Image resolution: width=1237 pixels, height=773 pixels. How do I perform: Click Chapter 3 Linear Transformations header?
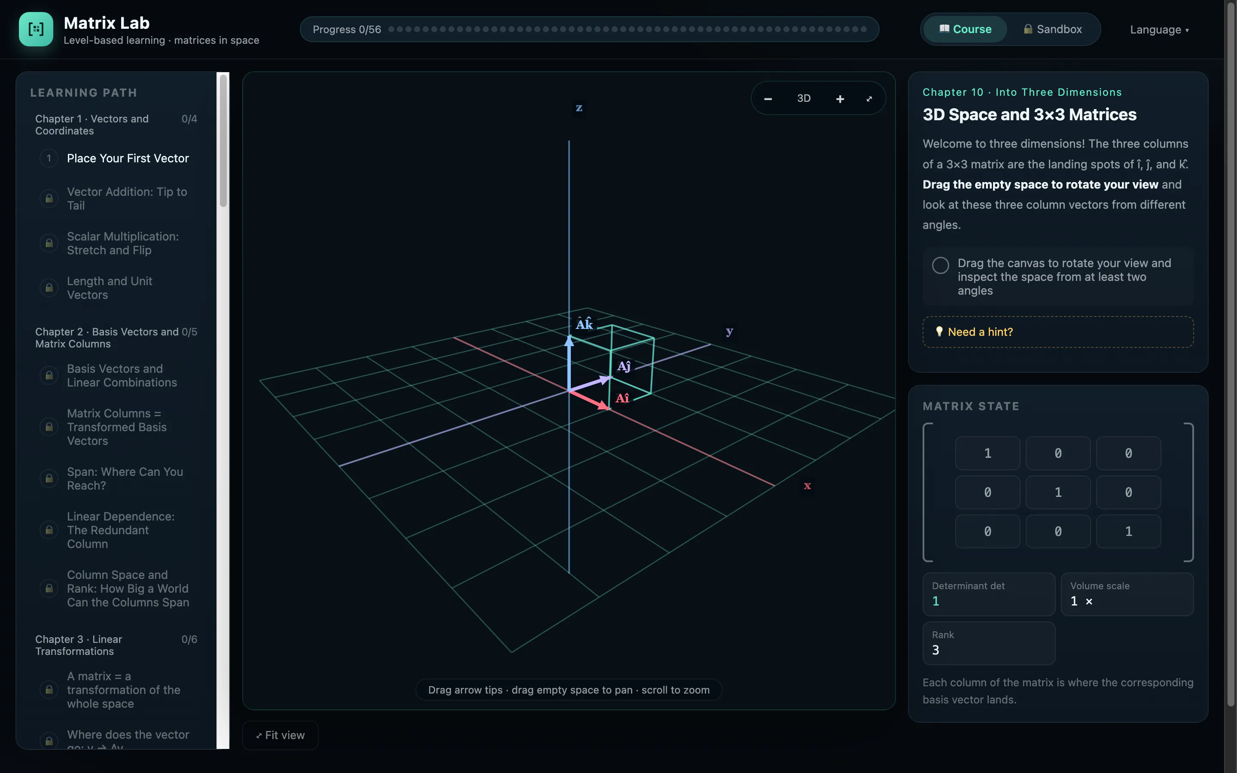(x=116, y=645)
